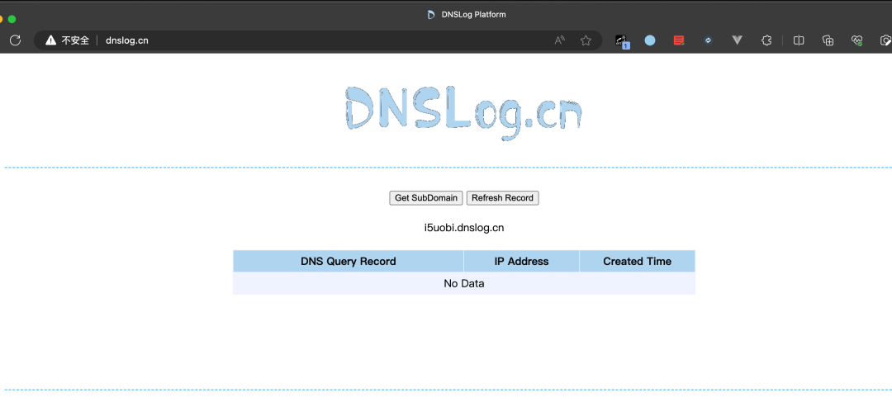The image size is (892, 407).
Task: Click the green window maximize button
Action: click(x=12, y=19)
